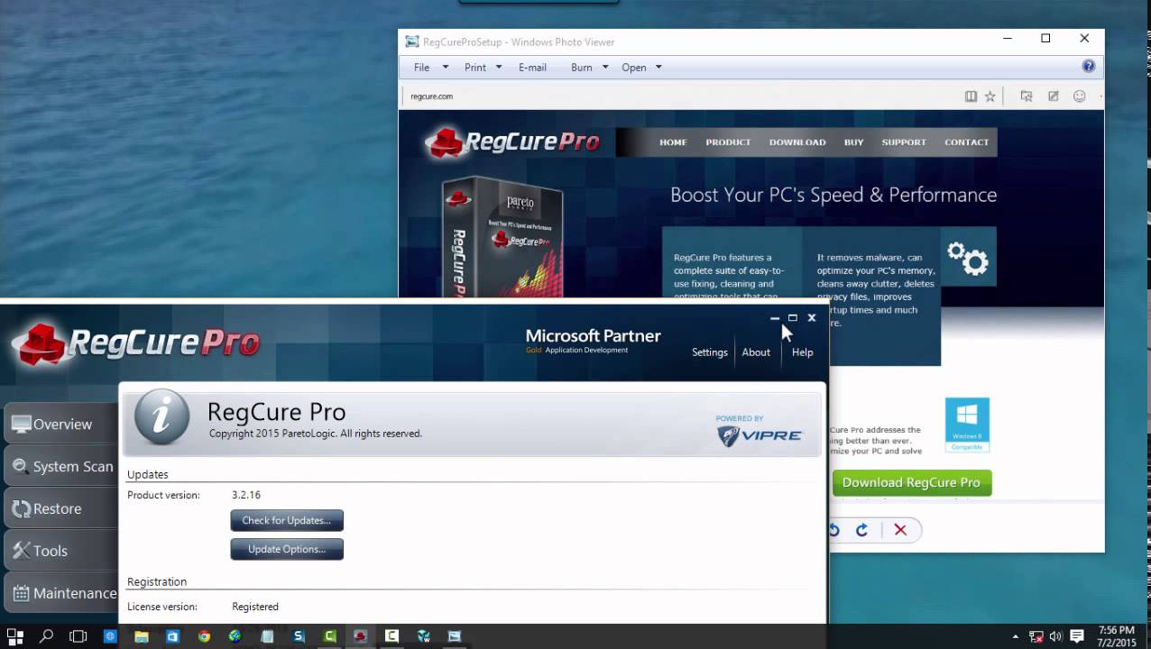Click the Check for Updates button
1151x649 pixels.
[x=287, y=520]
